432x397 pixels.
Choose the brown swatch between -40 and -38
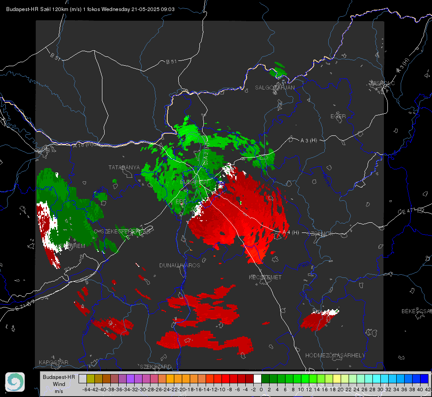(106, 379)
